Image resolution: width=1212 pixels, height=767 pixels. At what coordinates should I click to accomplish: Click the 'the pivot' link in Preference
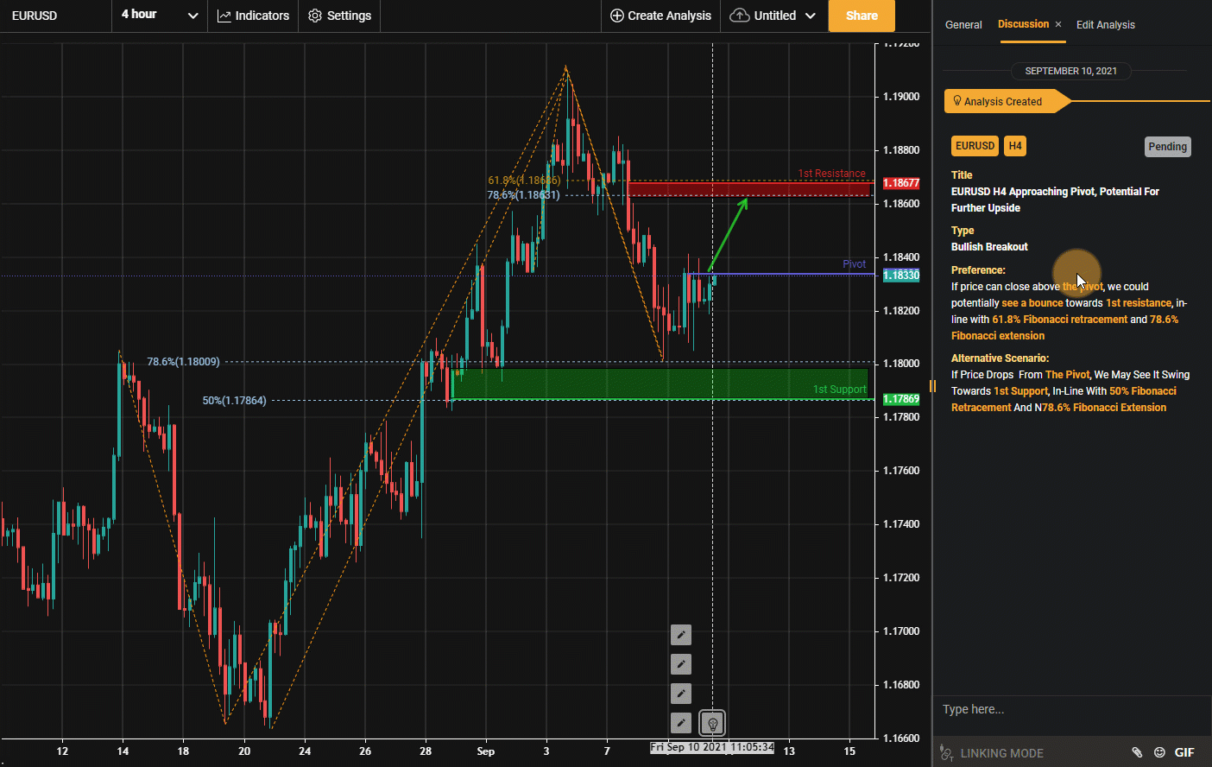click(1083, 287)
